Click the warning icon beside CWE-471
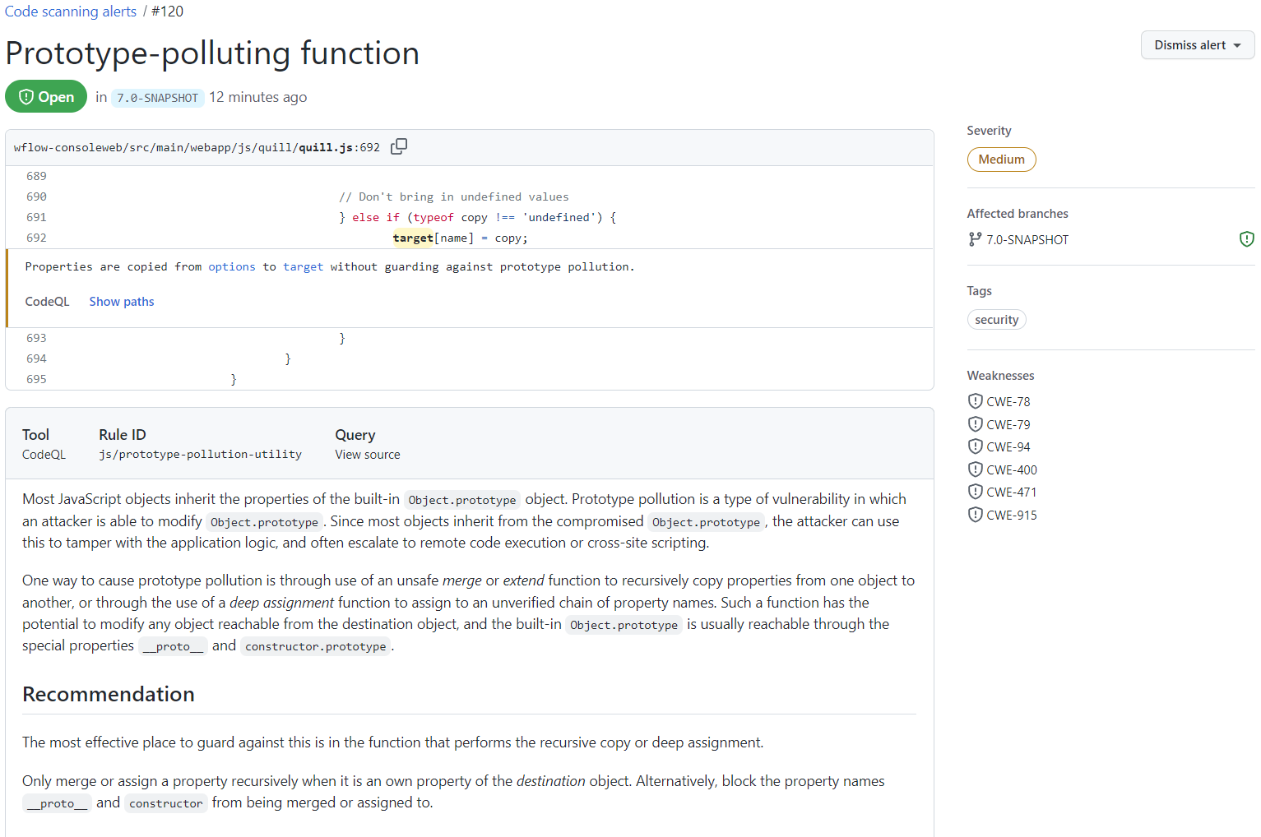 pos(975,492)
